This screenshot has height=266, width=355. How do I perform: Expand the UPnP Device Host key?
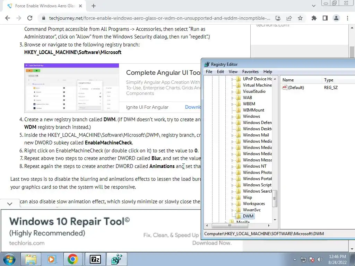coord(232,79)
